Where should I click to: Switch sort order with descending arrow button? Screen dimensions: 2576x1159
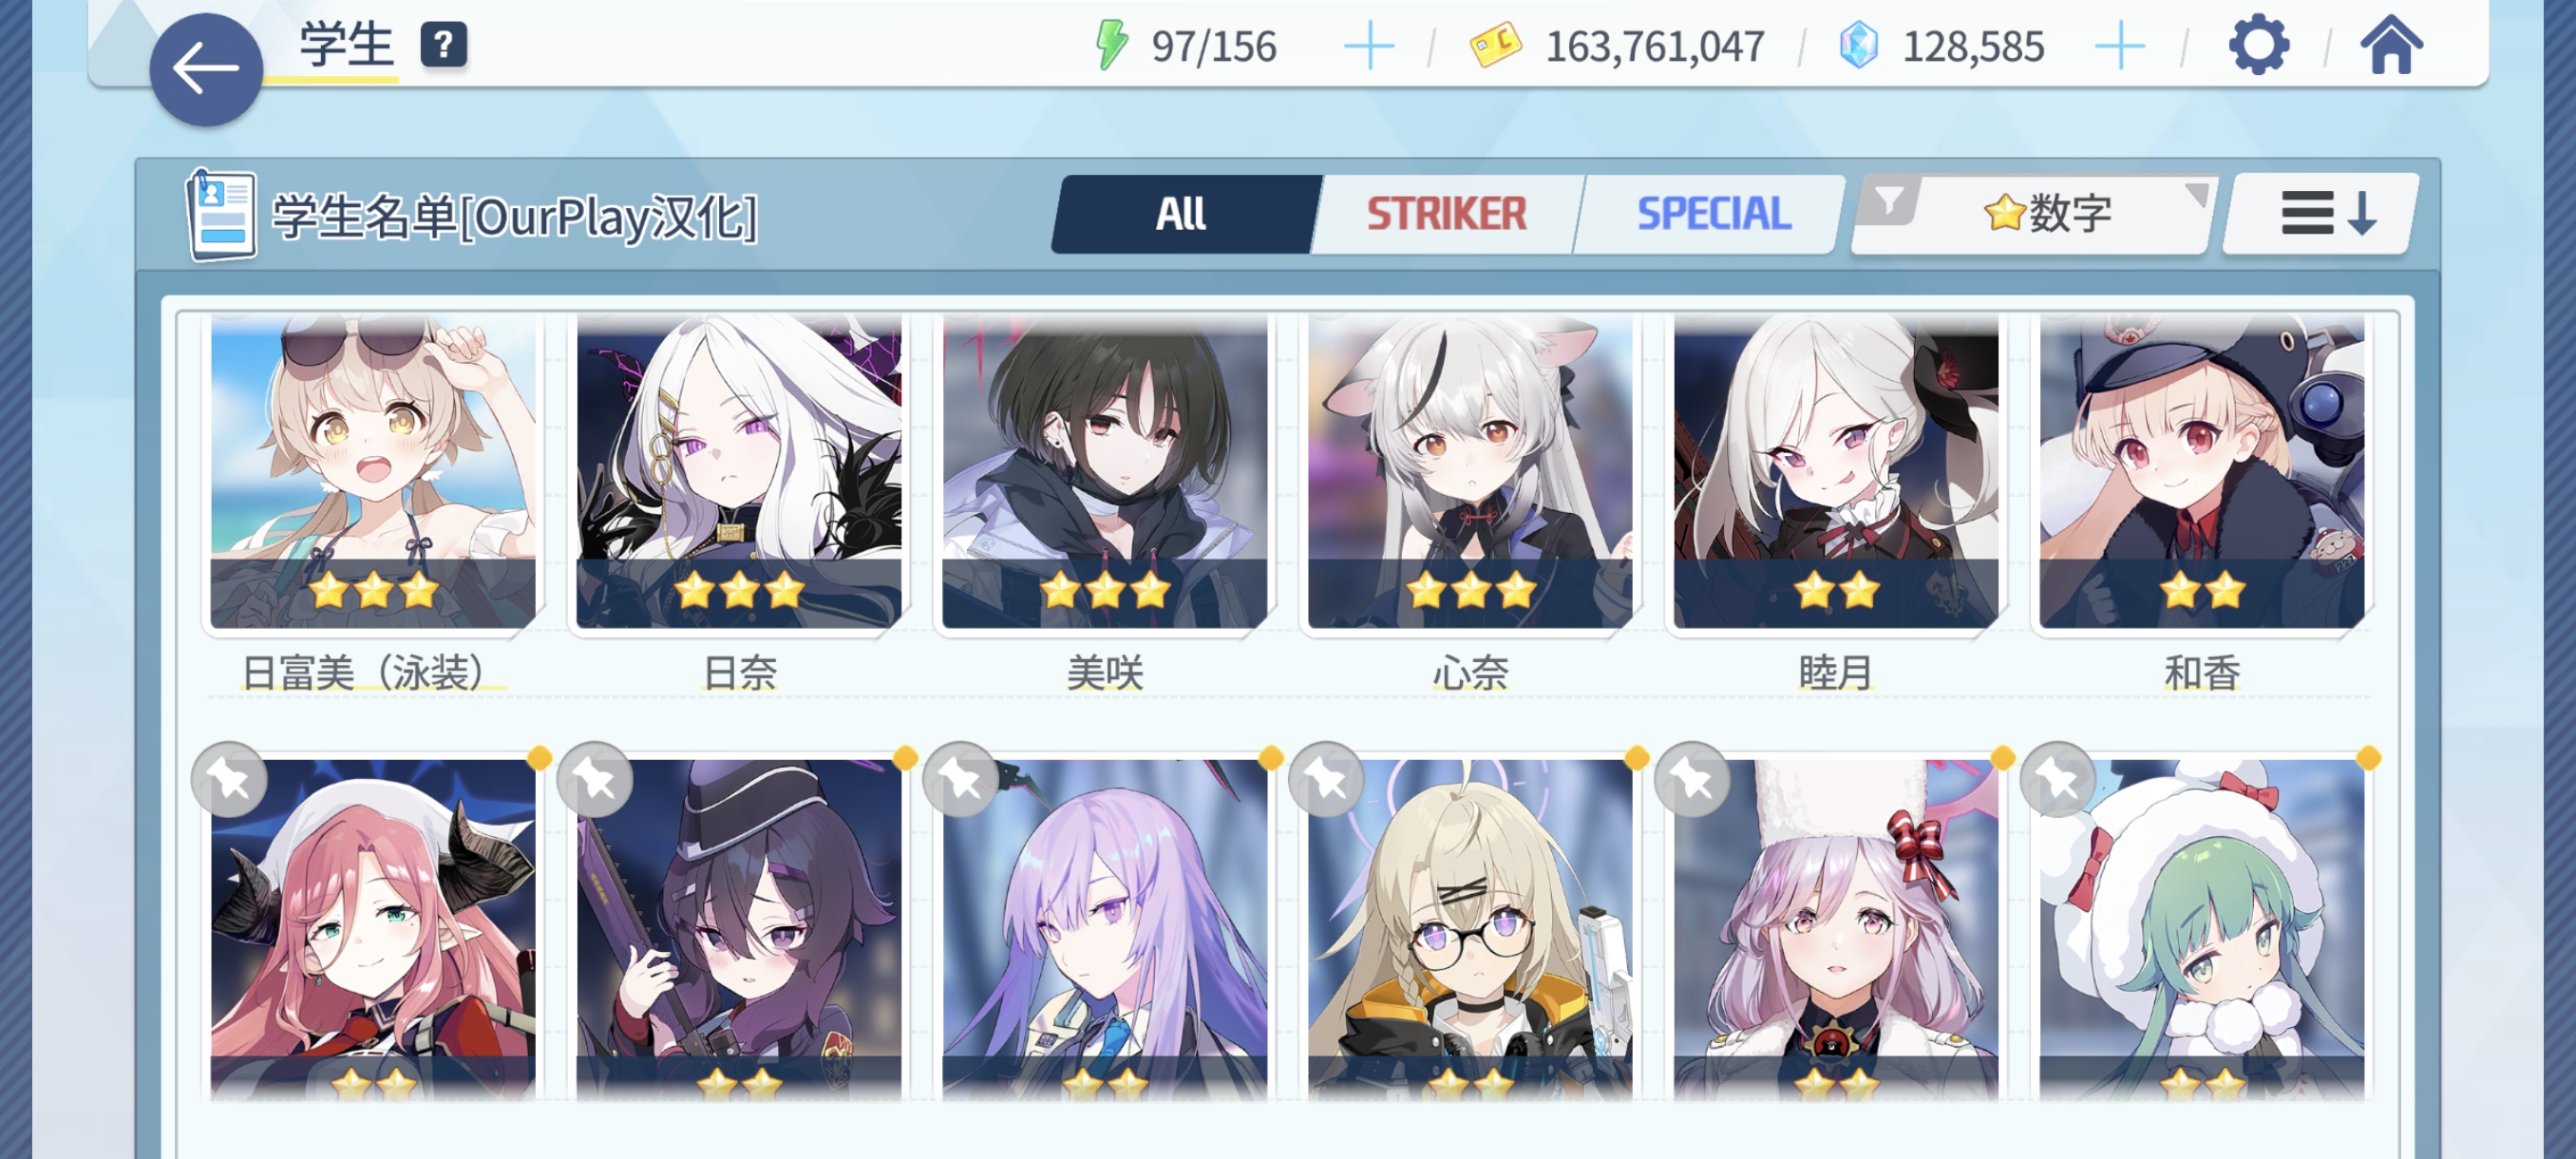(2322, 213)
